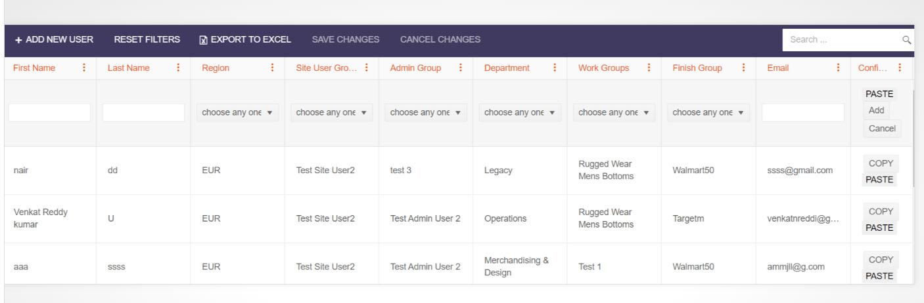Open the Department filter dropdown
This screenshot has width=924, height=303.
click(520, 113)
